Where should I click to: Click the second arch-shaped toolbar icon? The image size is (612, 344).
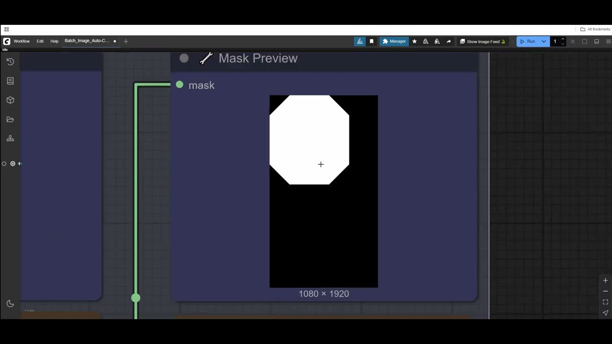pos(437,41)
